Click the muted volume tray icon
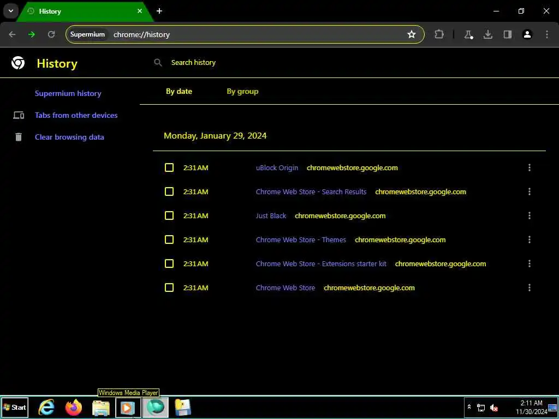This screenshot has height=419, width=559. point(493,408)
